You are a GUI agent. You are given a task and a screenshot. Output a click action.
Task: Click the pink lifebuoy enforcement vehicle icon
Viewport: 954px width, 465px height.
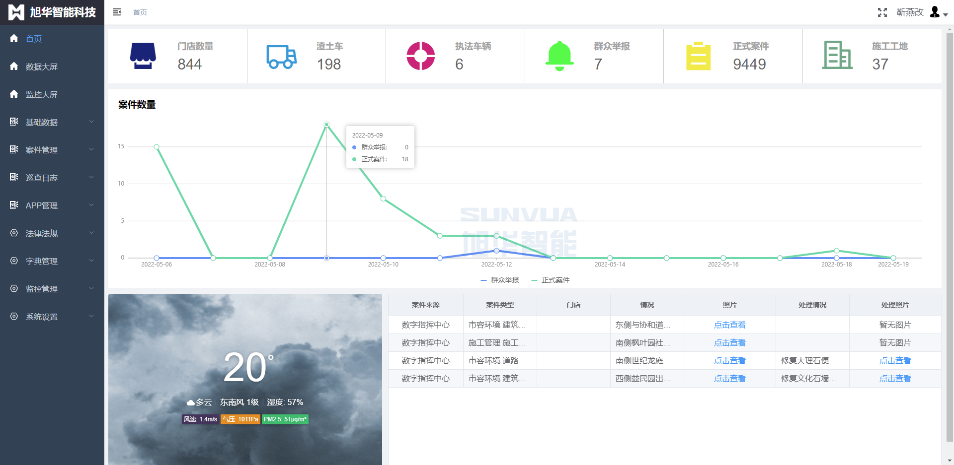(x=420, y=56)
